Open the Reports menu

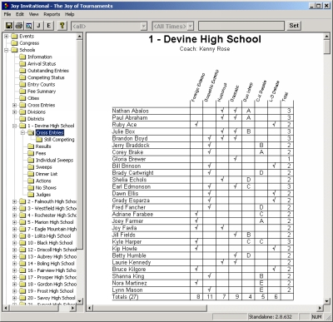52,14
